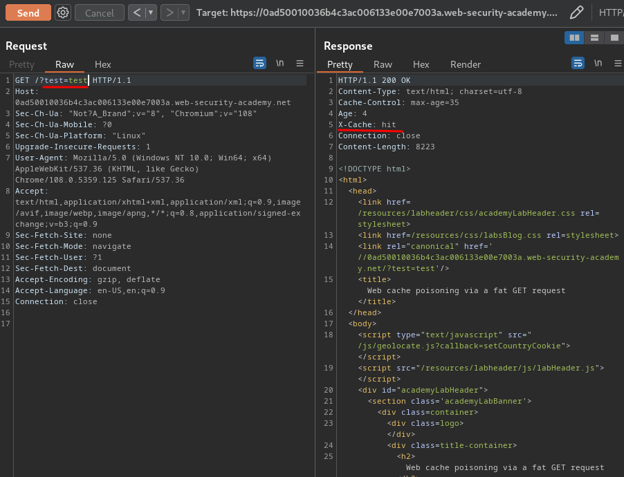Screen dimensions: 624x477
Task: Click the GET /?test=test request line
Action: 73,80
